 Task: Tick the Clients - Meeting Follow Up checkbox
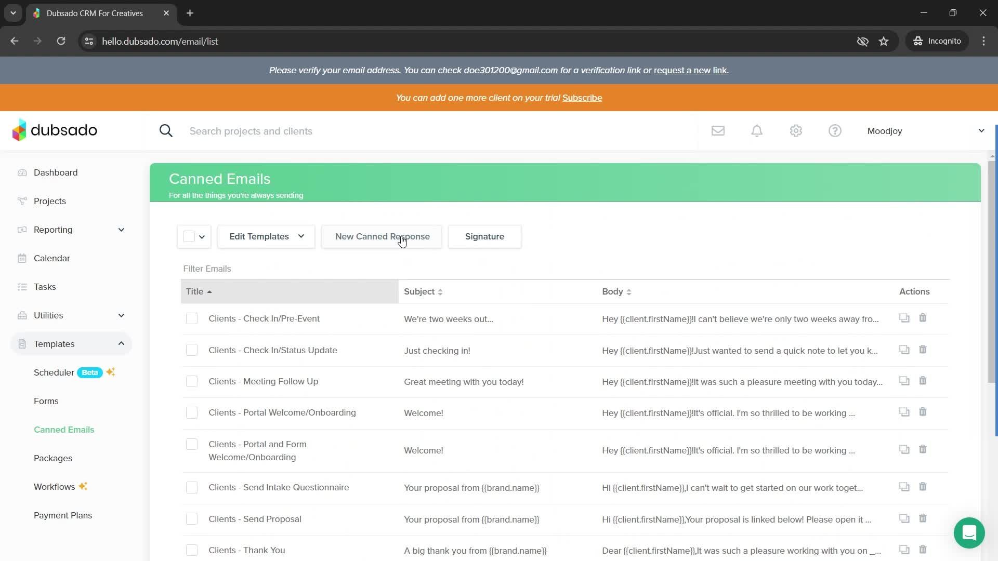(192, 381)
